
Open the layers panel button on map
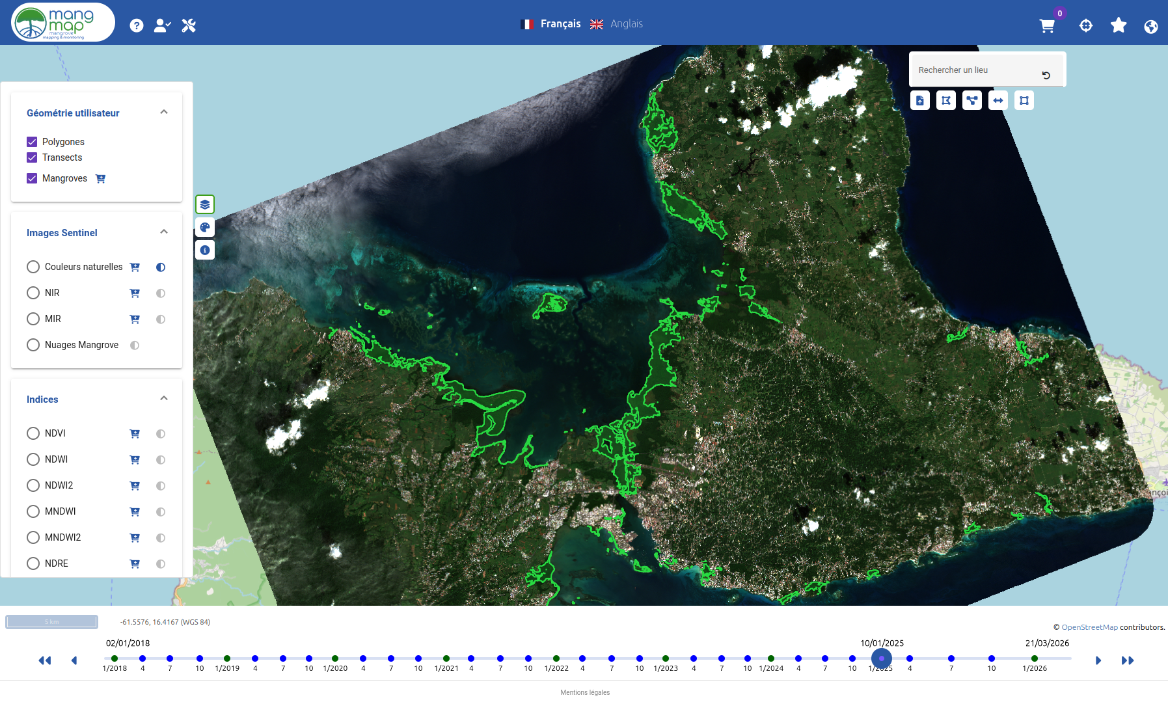pyautogui.click(x=205, y=204)
